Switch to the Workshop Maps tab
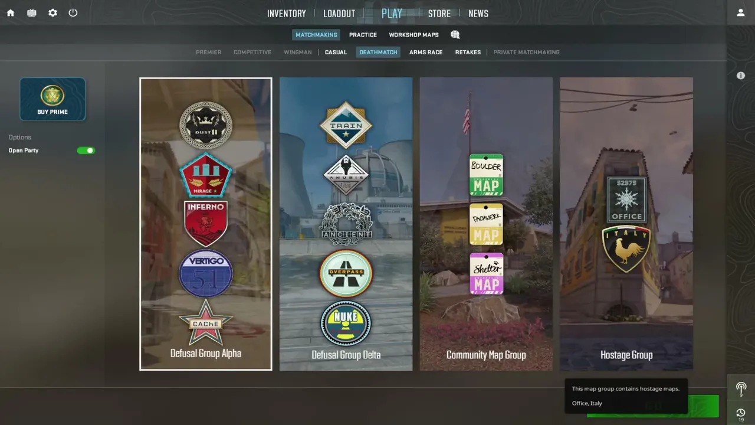 pos(413,35)
